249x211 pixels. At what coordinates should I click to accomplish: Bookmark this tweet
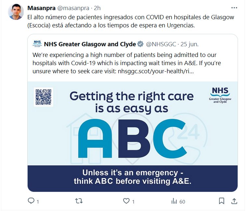tap(221, 201)
